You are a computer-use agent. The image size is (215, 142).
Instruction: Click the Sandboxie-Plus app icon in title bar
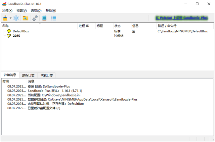[4, 4]
